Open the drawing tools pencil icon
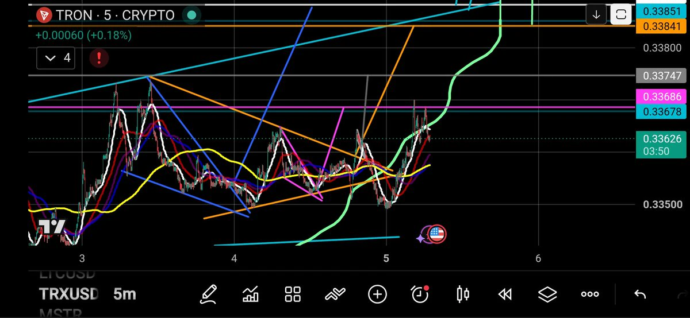Image resolution: width=690 pixels, height=318 pixels. 208,294
